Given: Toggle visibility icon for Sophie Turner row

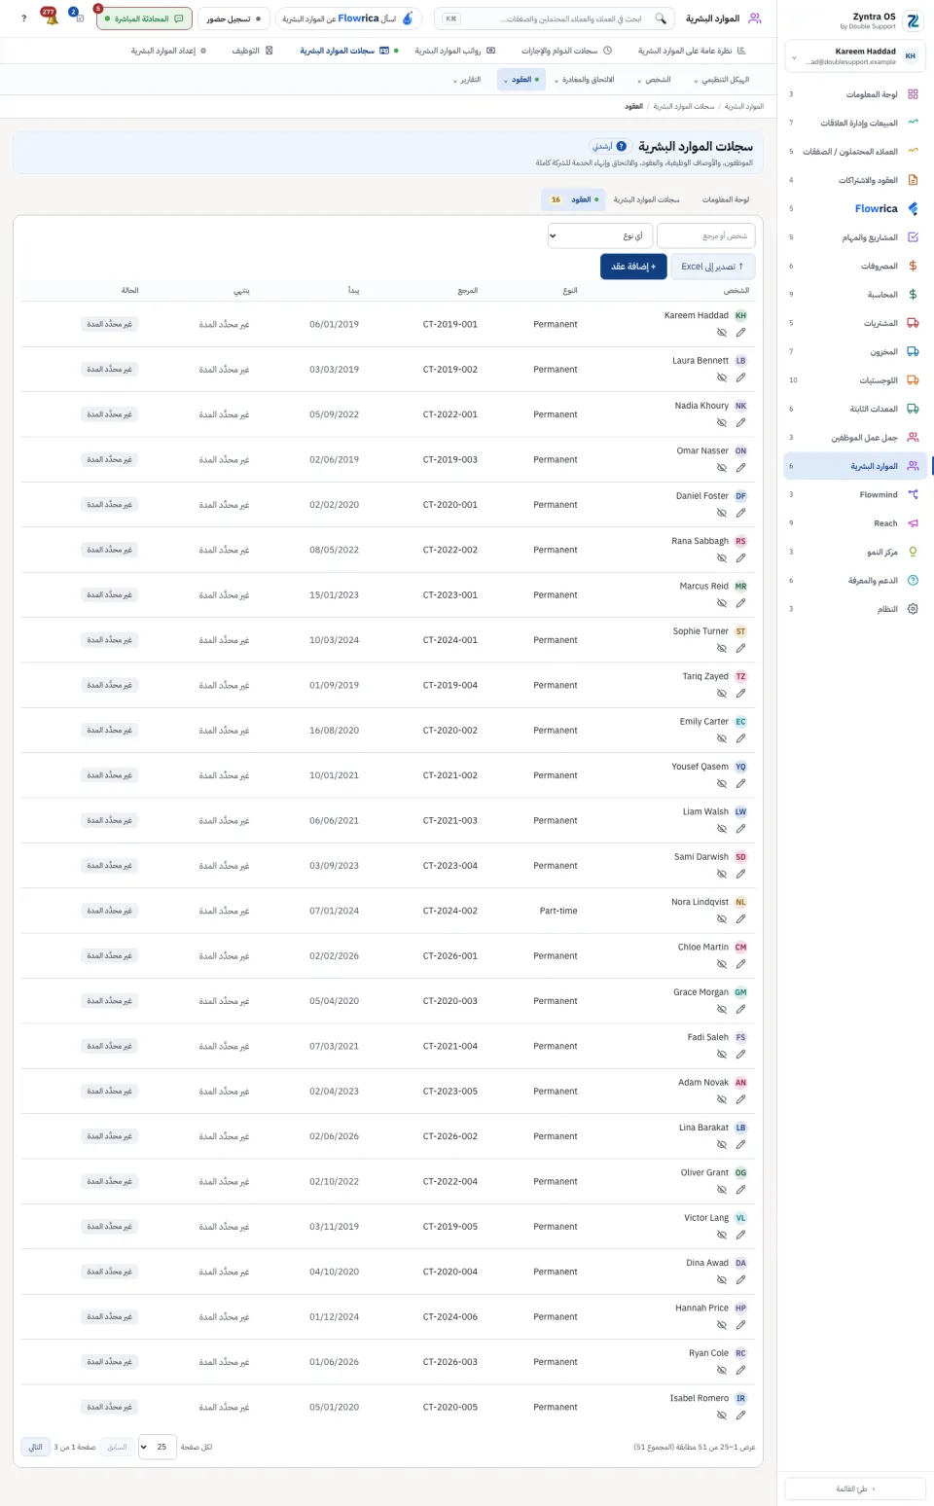Looking at the screenshot, I should click(x=722, y=648).
